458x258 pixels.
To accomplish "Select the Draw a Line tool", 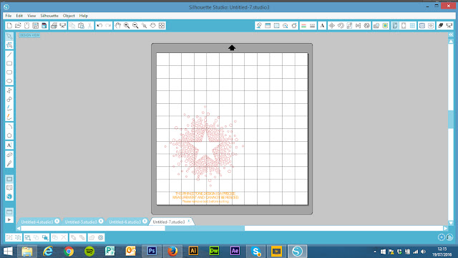I will pyautogui.click(x=9, y=54).
